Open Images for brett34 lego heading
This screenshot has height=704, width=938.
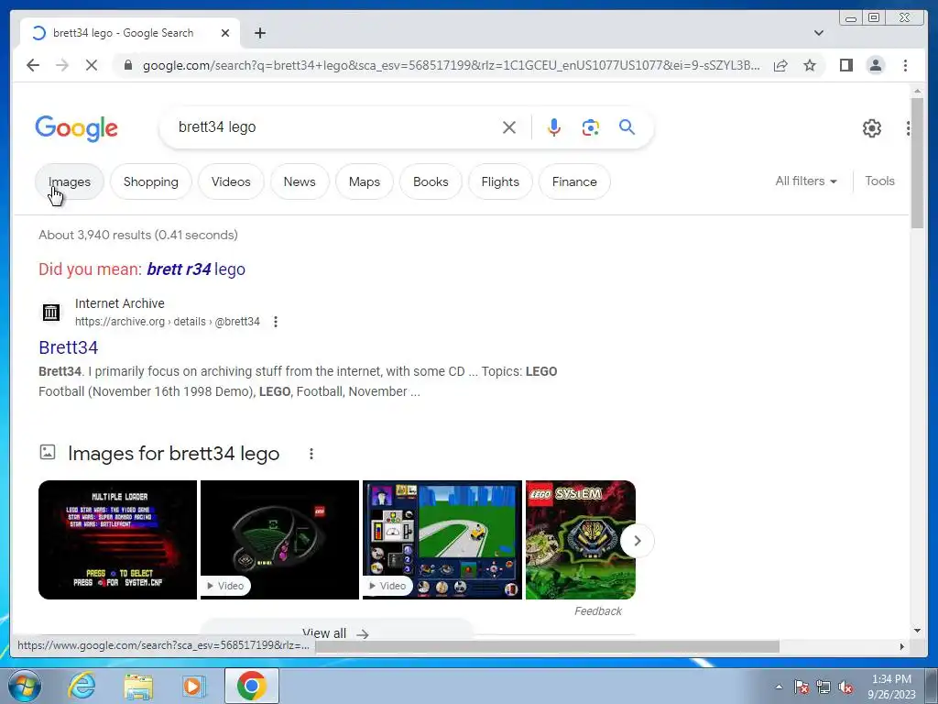(173, 453)
